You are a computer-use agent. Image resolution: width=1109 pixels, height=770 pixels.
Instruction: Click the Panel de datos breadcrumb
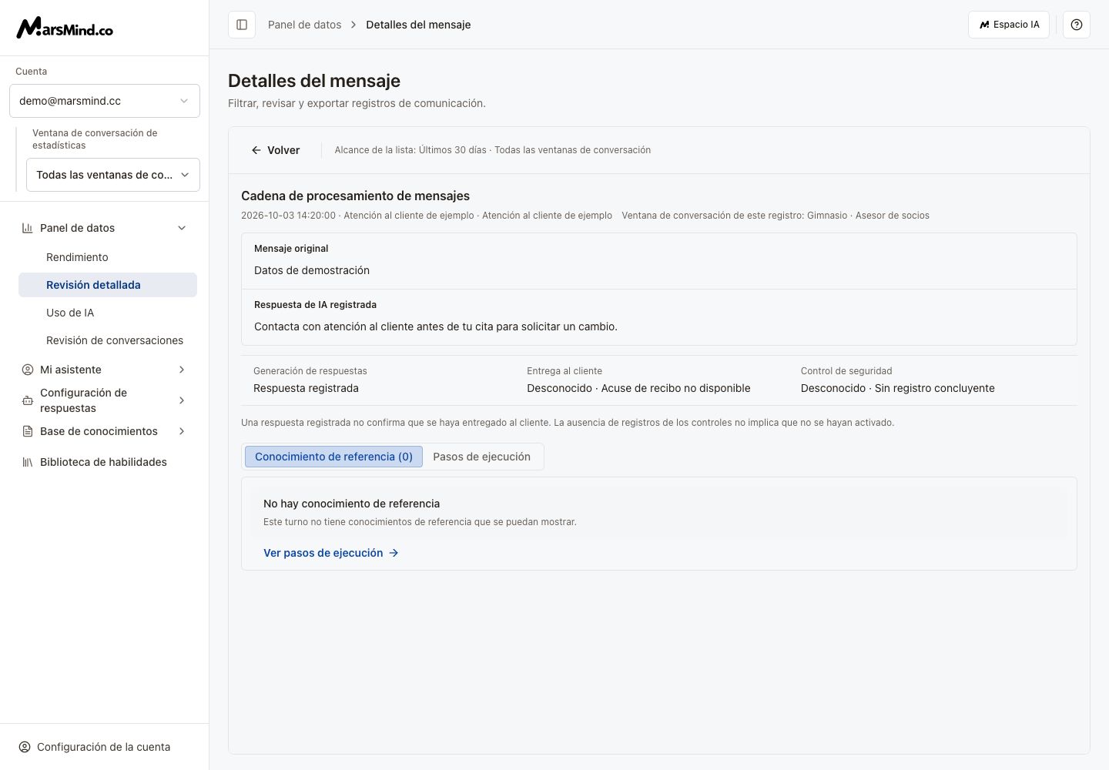pyautogui.click(x=304, y=25)
